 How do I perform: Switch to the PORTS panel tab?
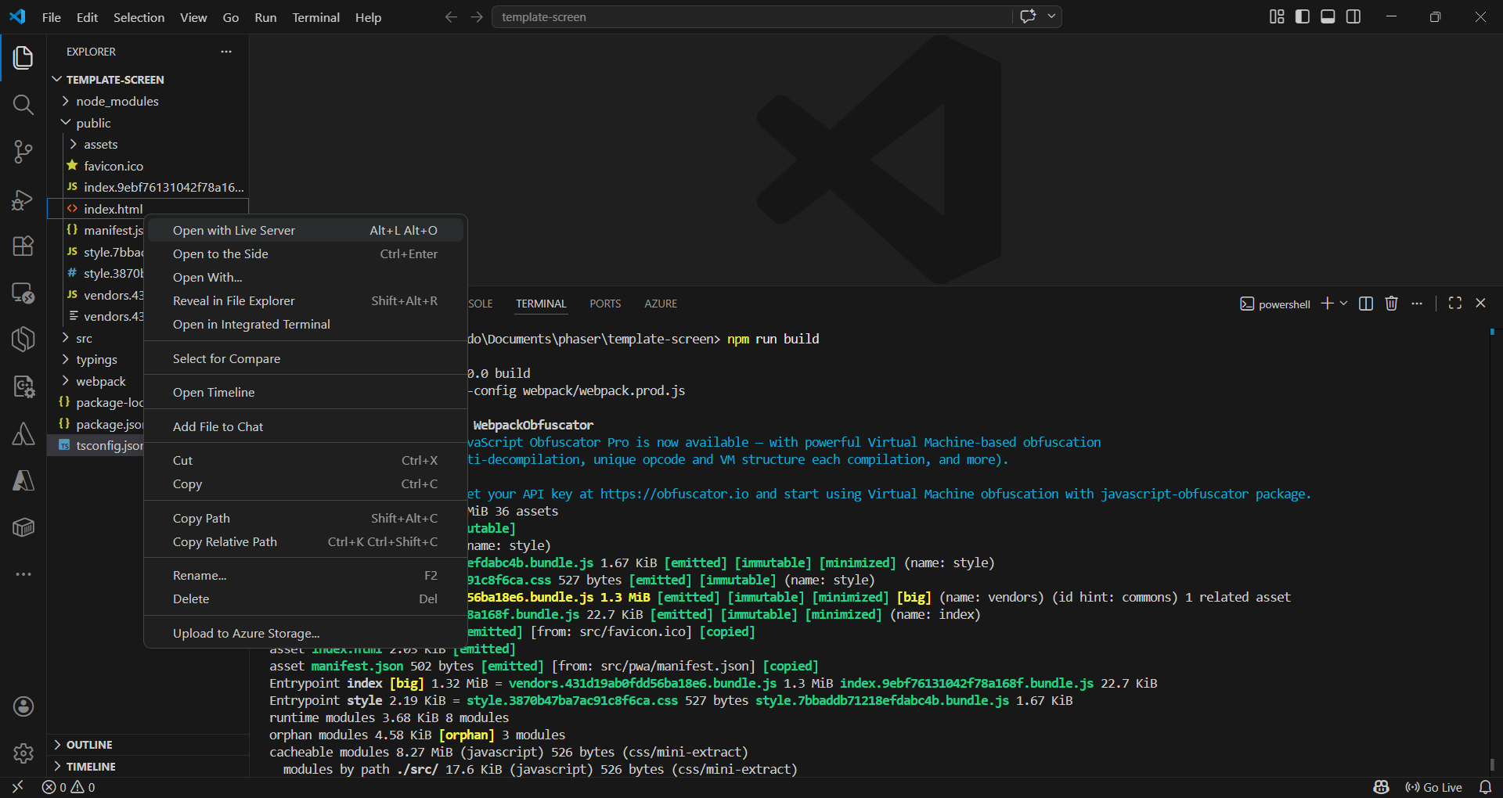point(605,304)
